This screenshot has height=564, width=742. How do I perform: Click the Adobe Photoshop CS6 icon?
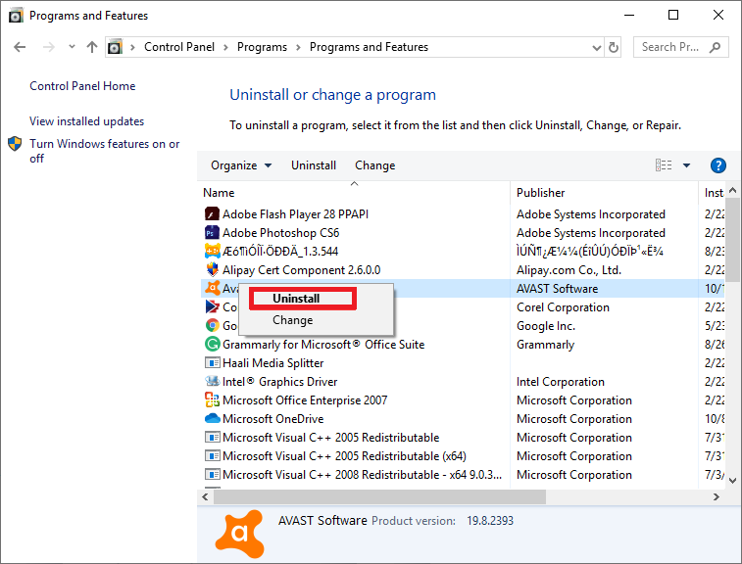(212, 233)
